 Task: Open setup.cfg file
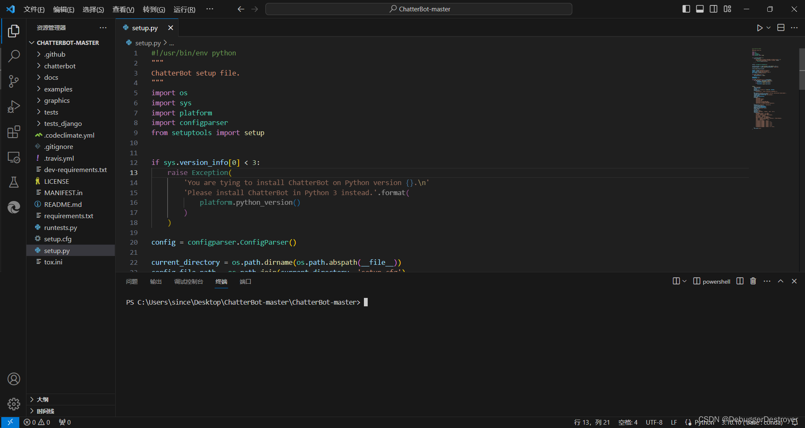tap(71, 239)
